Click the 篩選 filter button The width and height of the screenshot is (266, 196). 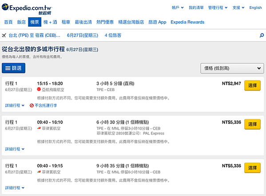(x=14, y=68)
